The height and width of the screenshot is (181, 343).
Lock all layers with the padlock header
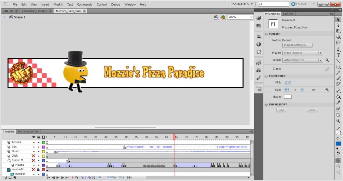pos(39,137)
